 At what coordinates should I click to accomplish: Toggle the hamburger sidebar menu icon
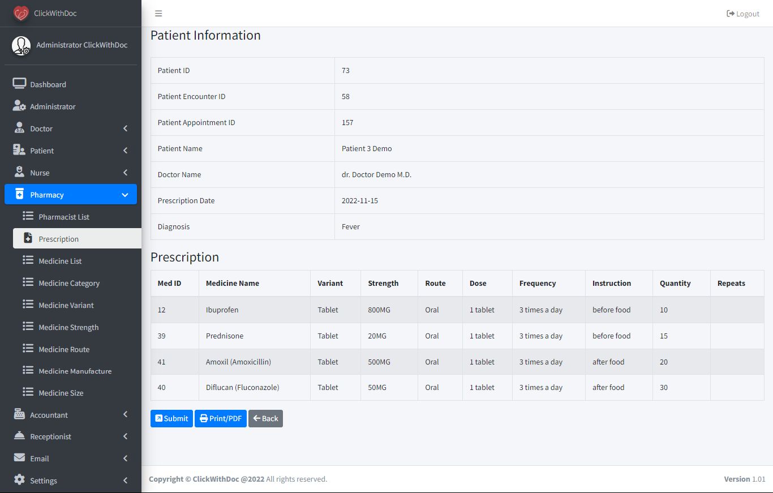click(x=158, y=14)
